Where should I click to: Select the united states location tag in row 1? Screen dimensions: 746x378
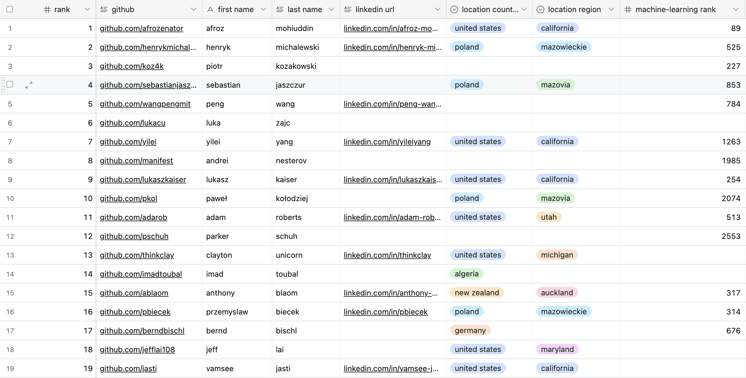(x=477, y=27)
